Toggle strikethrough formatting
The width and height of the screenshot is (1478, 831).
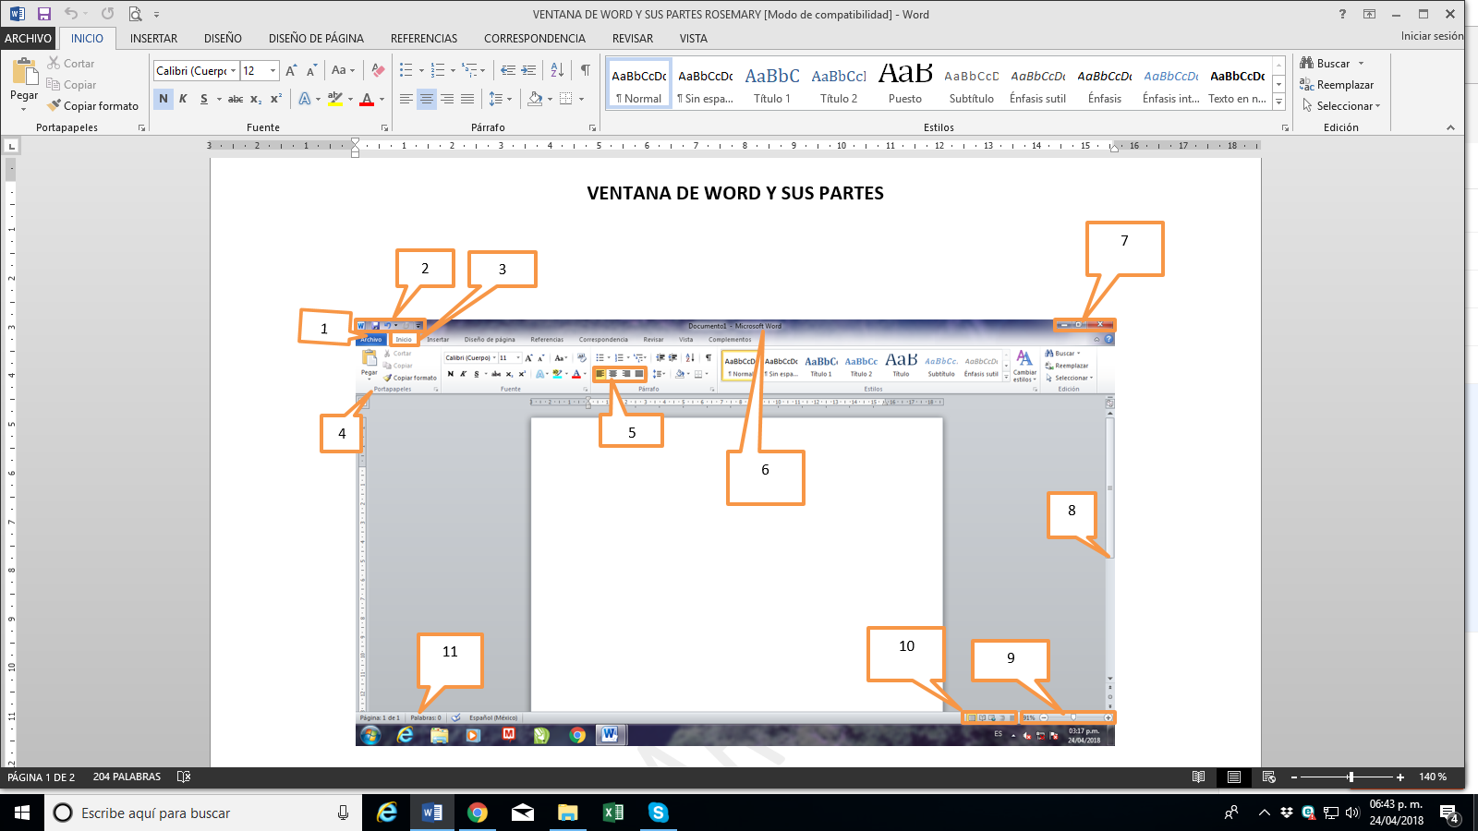236,99
